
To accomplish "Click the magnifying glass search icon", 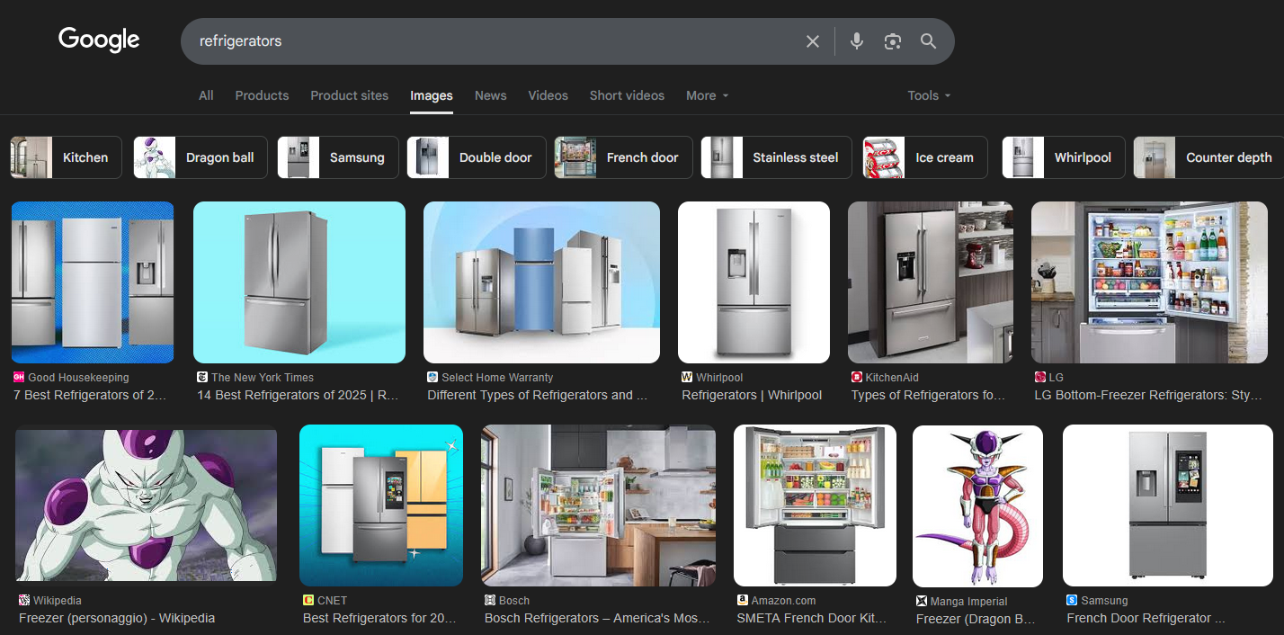I will pos(928,41).
